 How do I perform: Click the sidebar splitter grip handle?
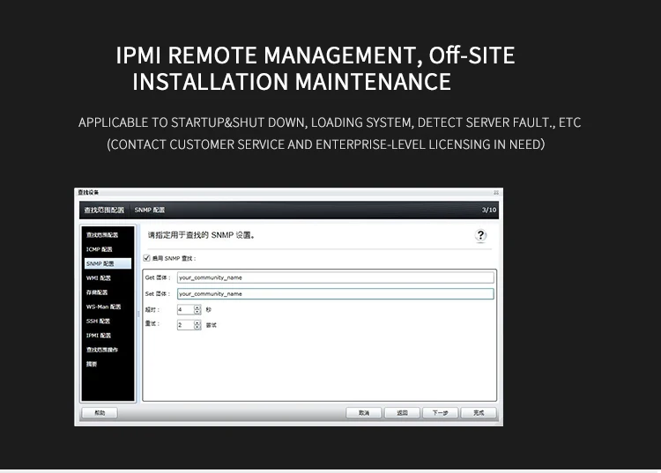coord(138,314)
